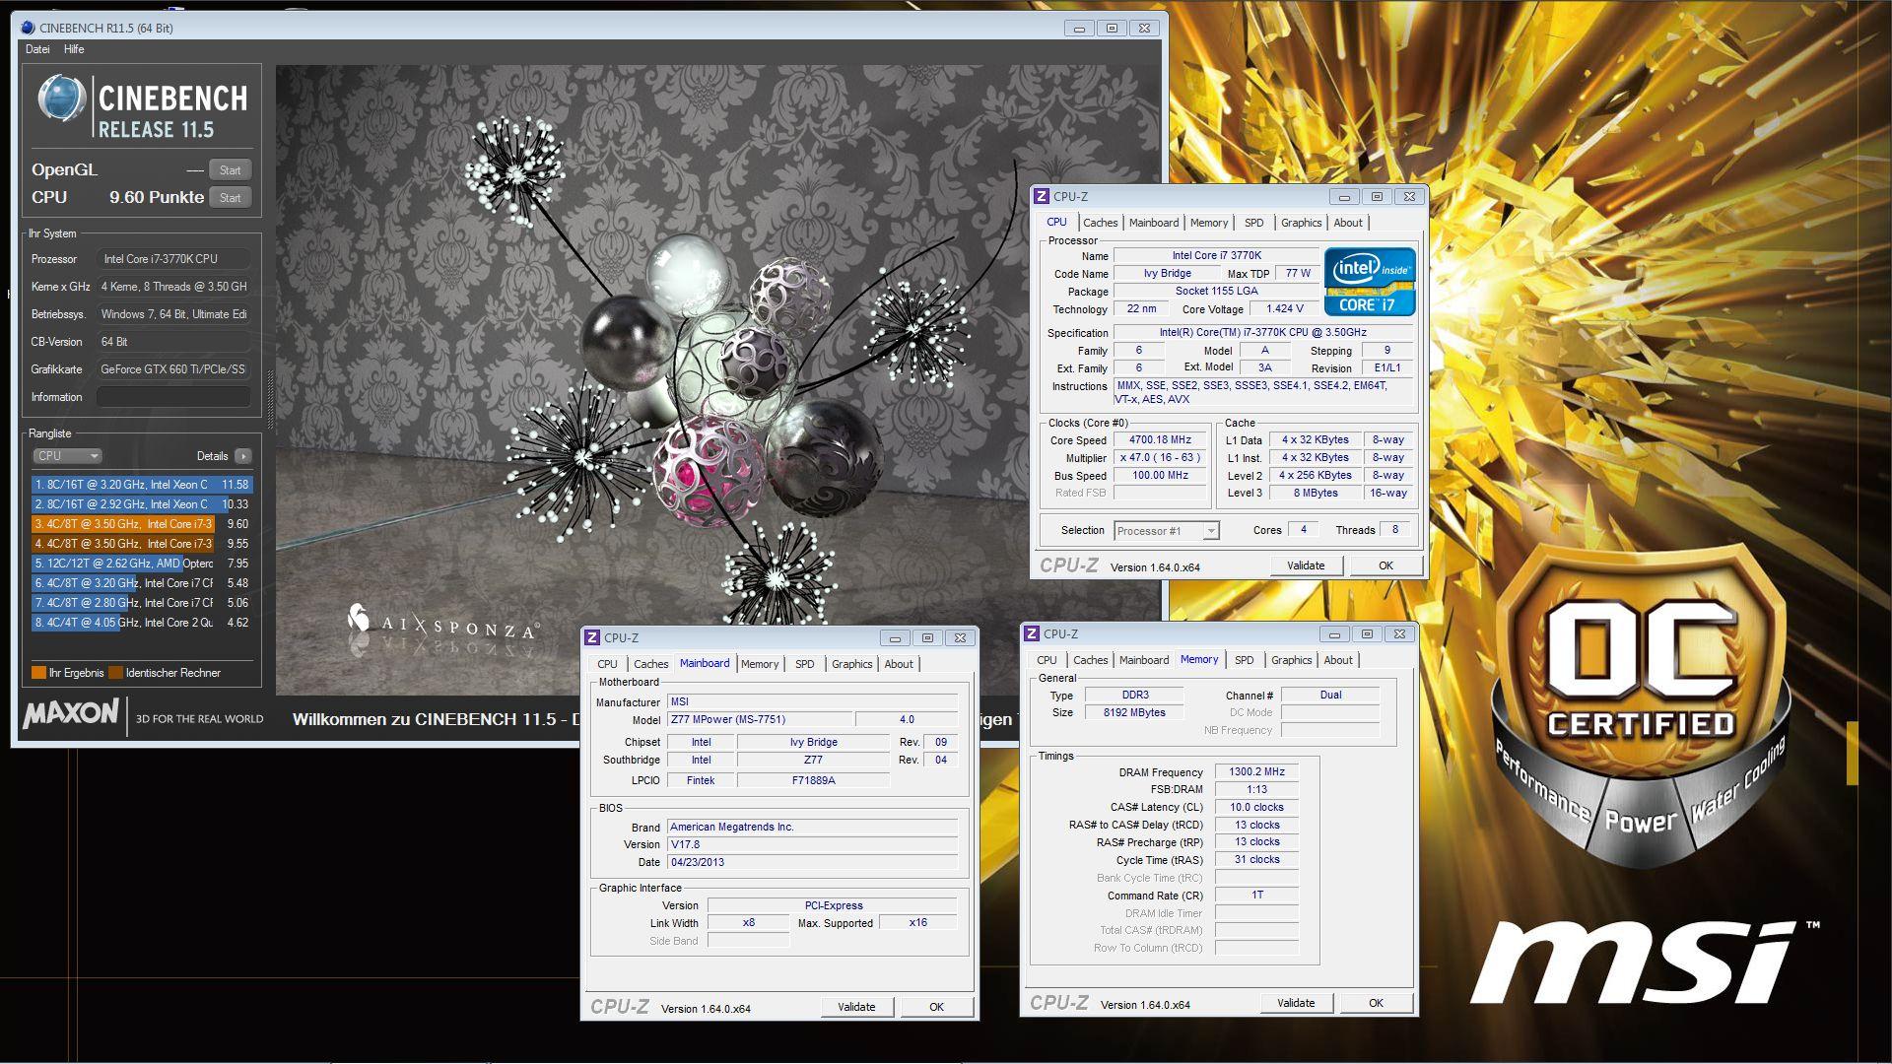Click the BIOS version V17.8 field
The height and width of the screenshot is (1064, 1892).
click(812, 844)
